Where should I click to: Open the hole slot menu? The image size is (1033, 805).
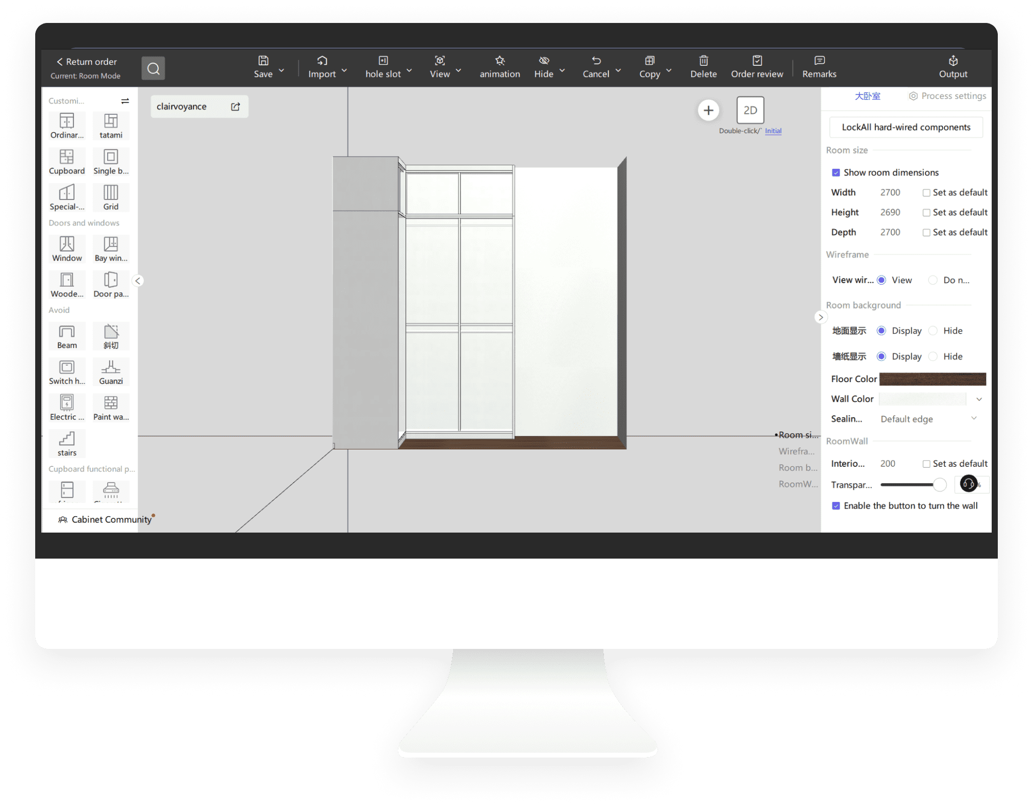(x=388, y=67)
